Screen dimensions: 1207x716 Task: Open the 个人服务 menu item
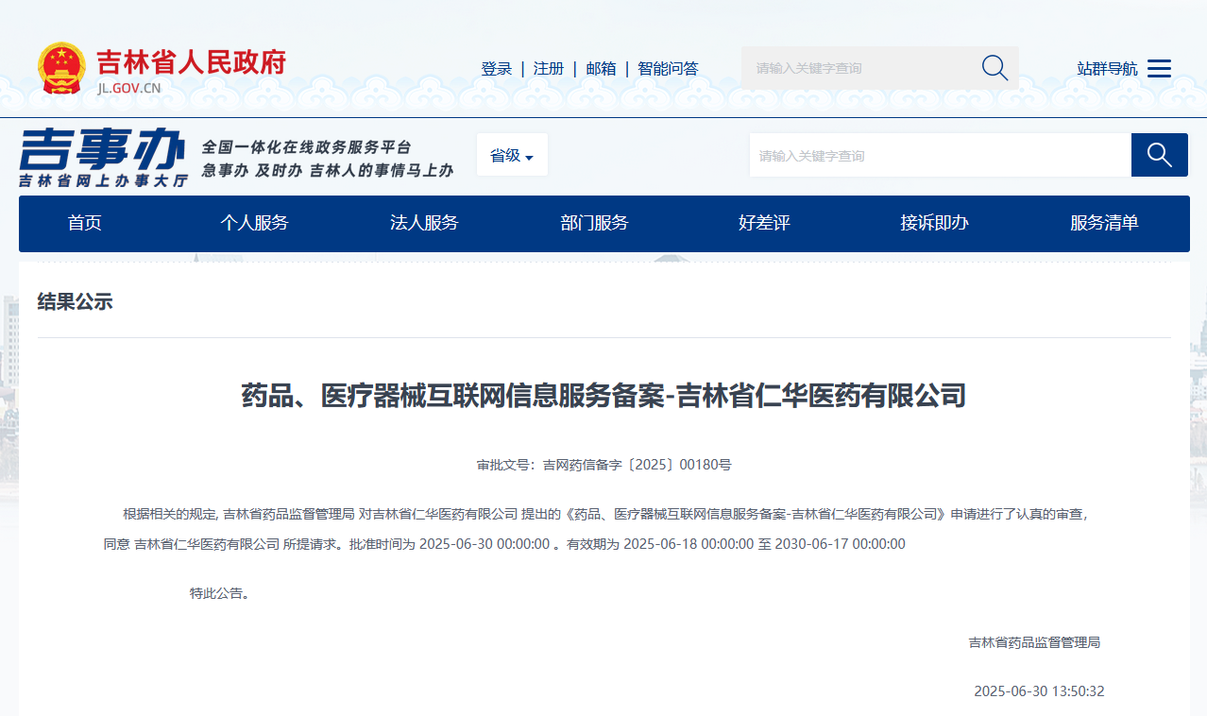pos(254,224)
